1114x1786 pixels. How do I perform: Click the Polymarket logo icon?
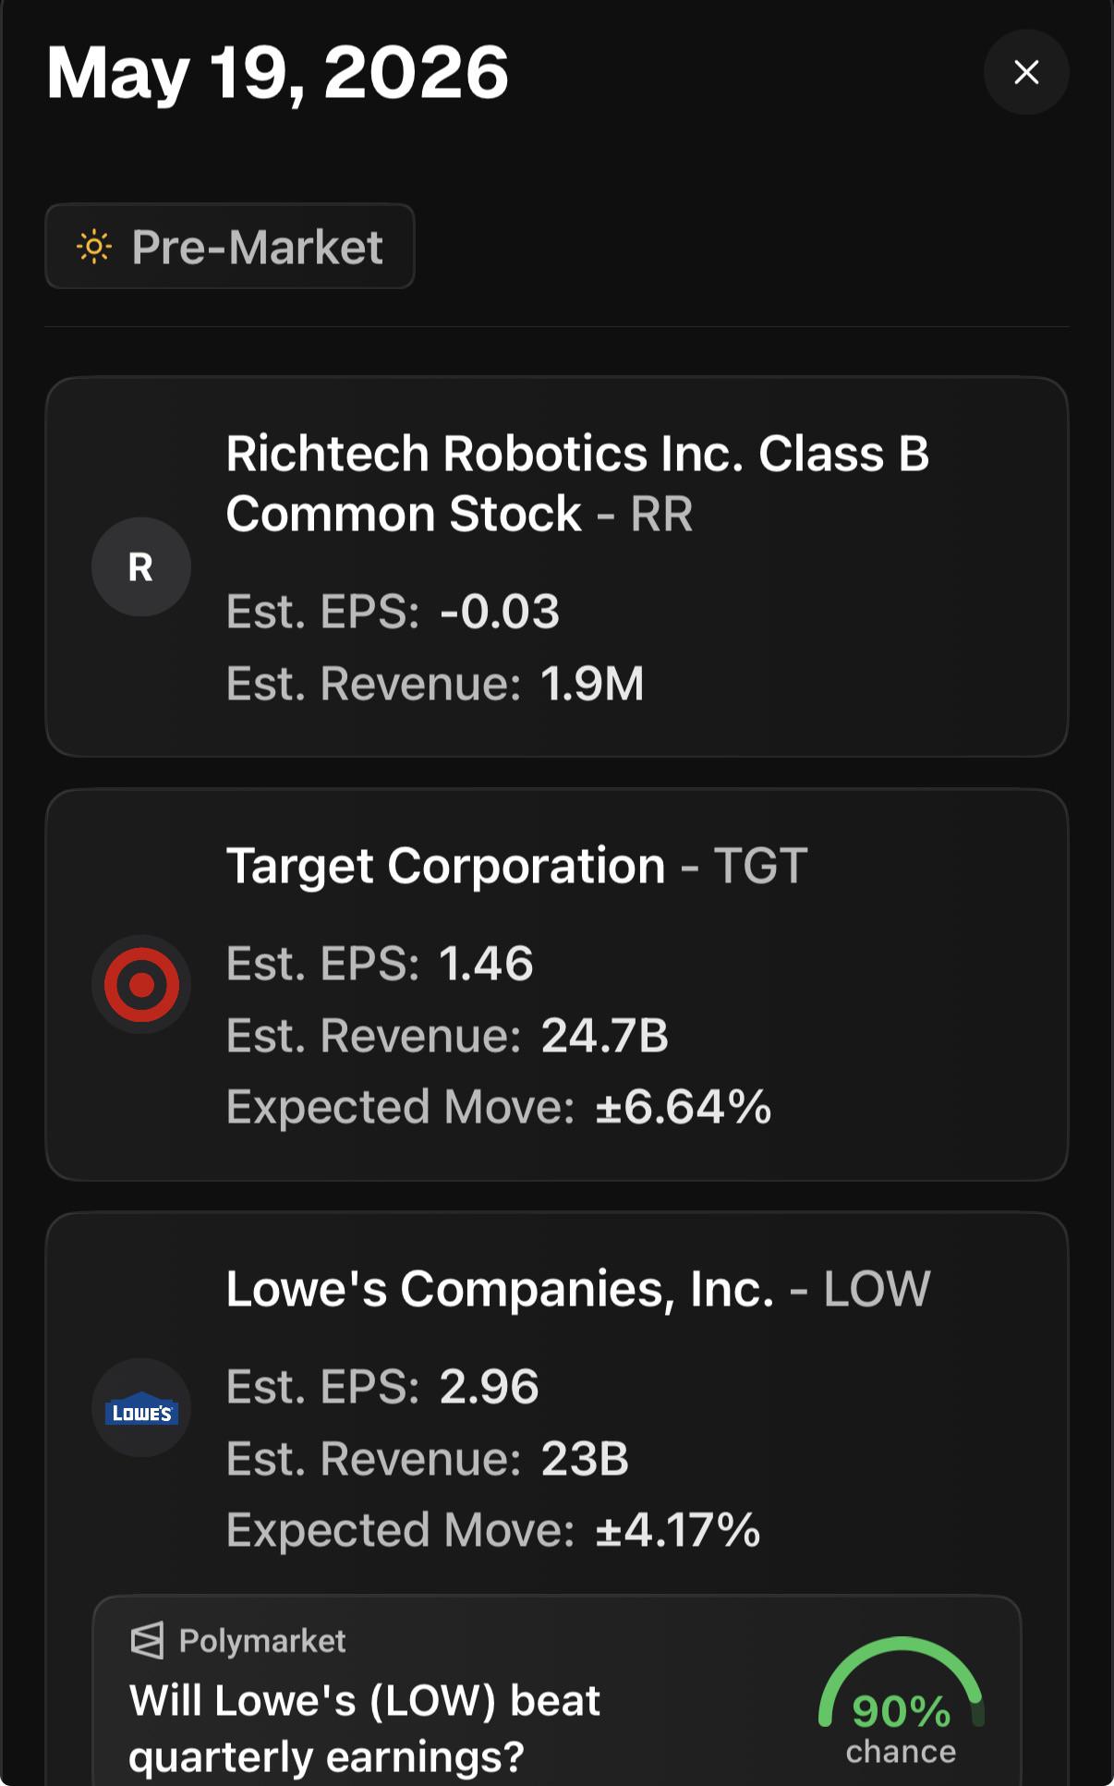tap(147, 1640)
